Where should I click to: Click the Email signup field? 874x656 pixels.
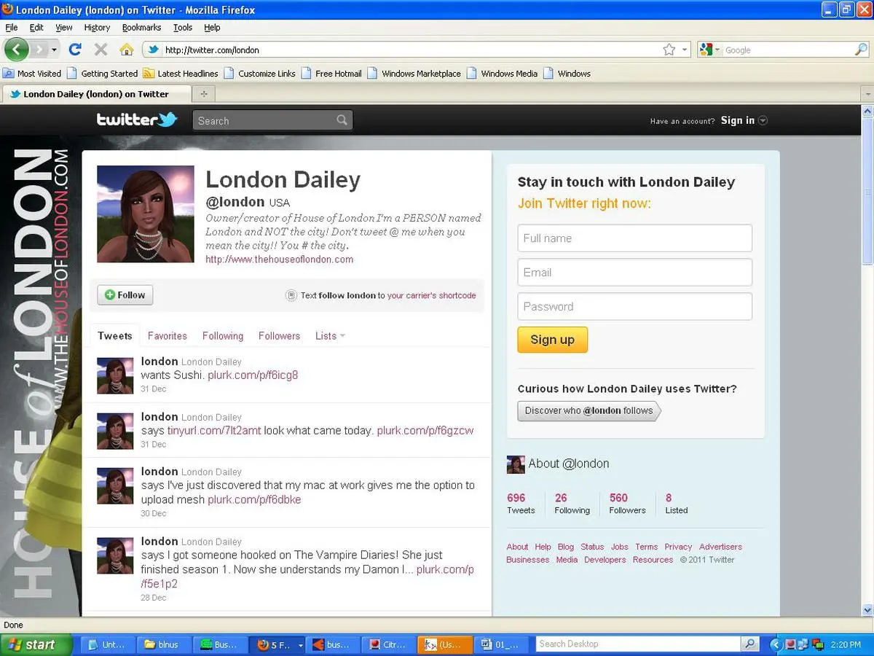pyautogui.click(x=634, y=273)
